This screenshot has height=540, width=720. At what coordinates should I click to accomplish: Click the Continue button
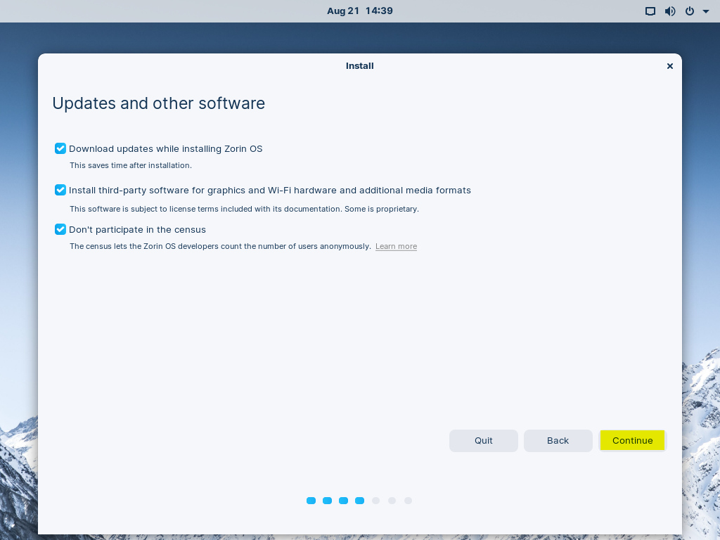632,440
